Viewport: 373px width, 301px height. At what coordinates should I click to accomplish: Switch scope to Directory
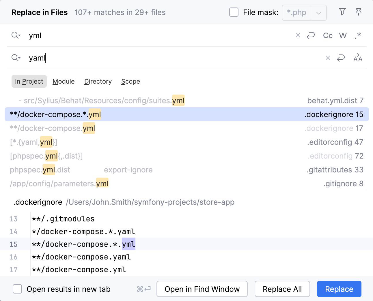pyautogui.click(x=98, y=81)
